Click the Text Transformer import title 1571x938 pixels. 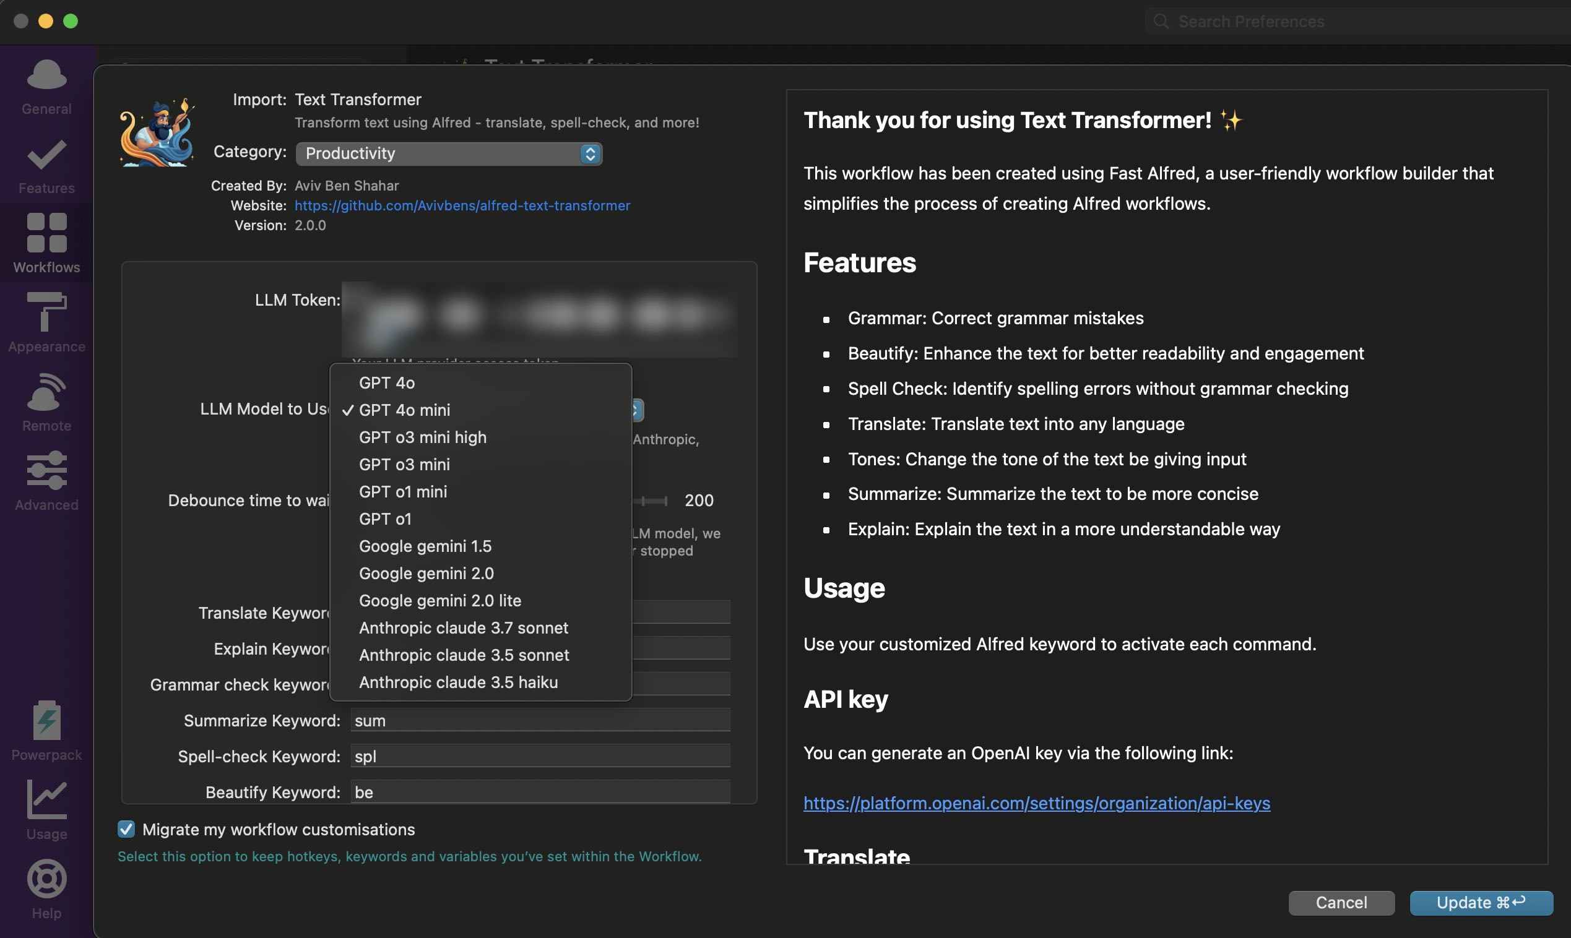[x=358, y=99]
